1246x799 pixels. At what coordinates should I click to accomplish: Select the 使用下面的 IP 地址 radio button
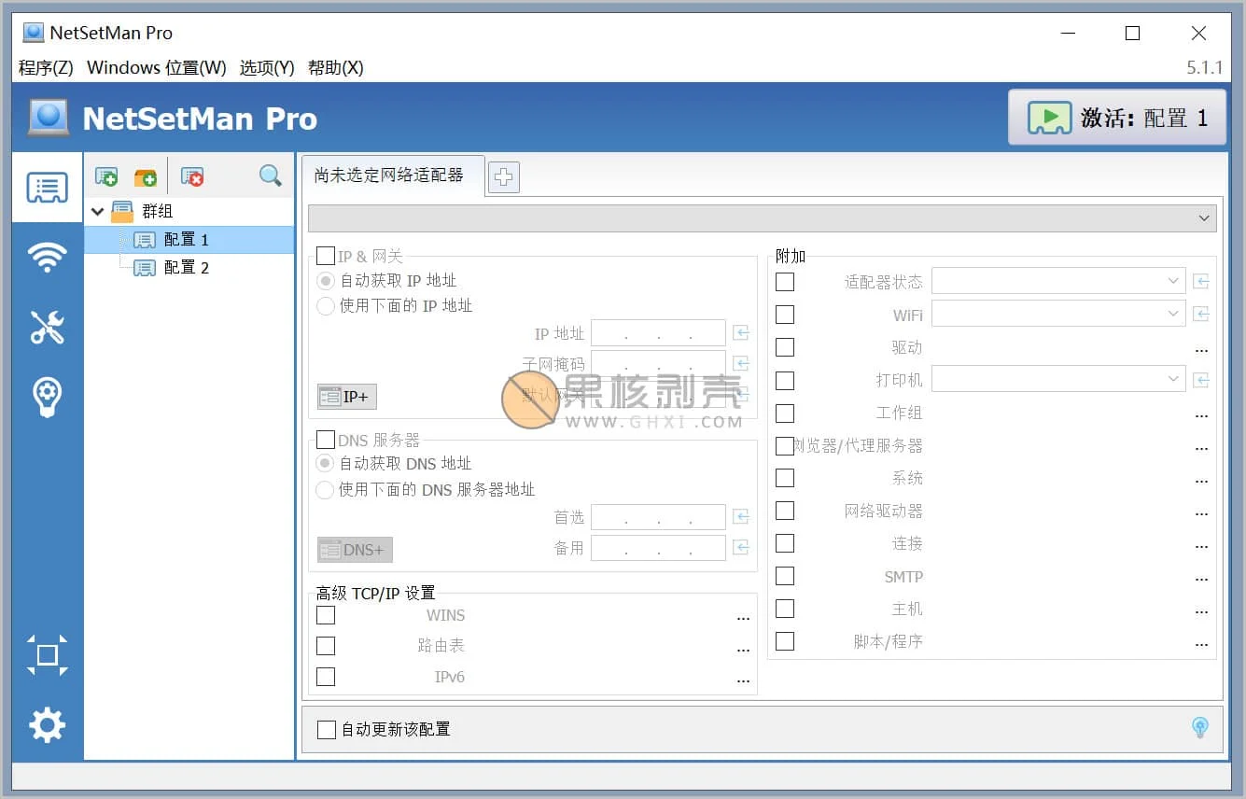tap(327, 305)
